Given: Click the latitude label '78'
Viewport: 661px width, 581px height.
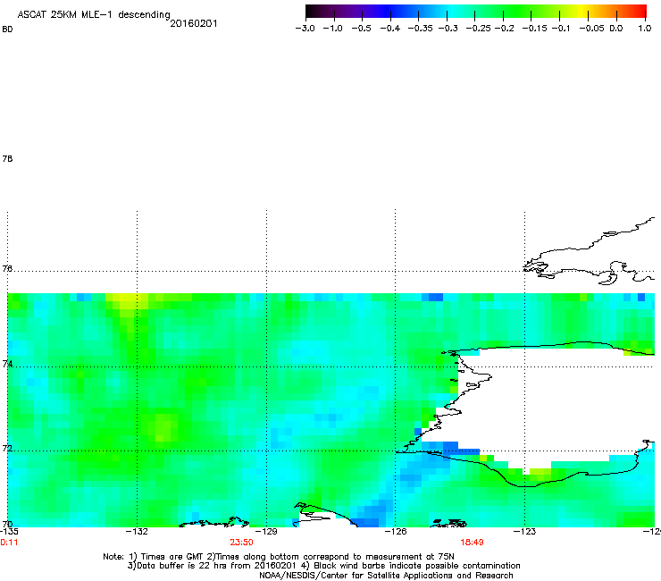Looking at the screenshot, I should (x=7, y=158).
